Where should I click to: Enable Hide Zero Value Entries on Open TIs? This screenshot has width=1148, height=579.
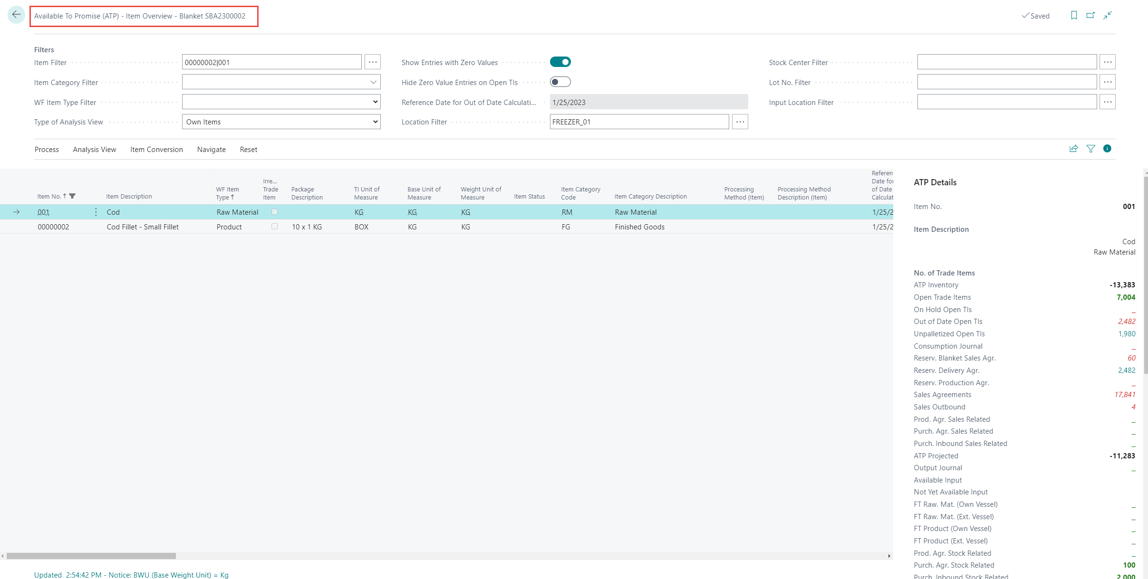[560, 82]
